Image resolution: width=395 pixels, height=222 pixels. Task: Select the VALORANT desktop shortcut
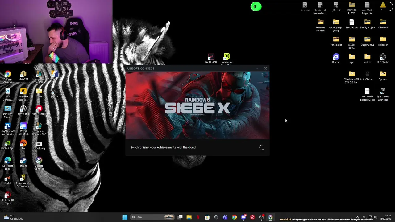tap(211, 58)
